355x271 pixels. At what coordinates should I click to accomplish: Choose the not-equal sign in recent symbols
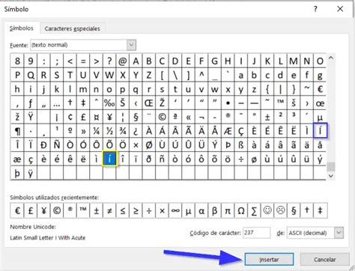tap(109, 211)
